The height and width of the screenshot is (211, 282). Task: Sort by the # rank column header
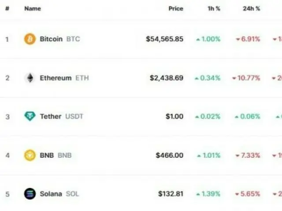(x=7, y=8)
